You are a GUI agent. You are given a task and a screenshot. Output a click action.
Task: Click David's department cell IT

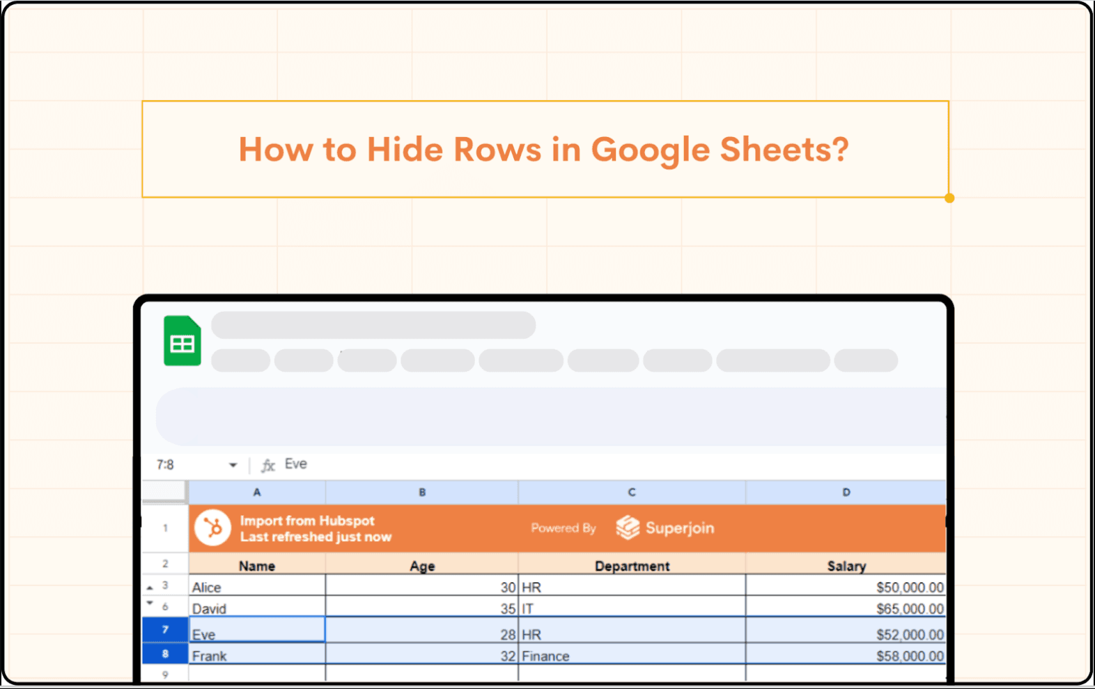click(x=632, y=607)
